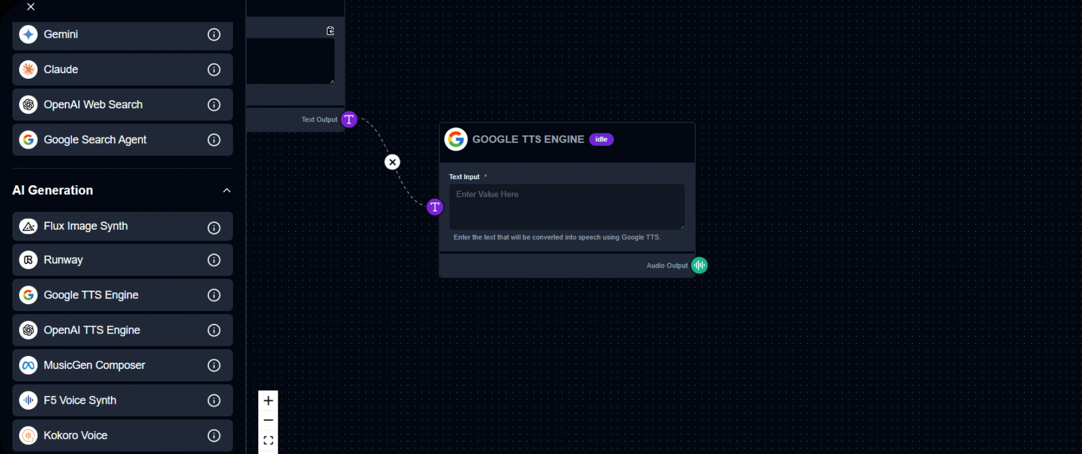Click the Text Input port on TTS node
Image resolution: width=1082 pixels, height=454 pixels.
click(434, 207)
